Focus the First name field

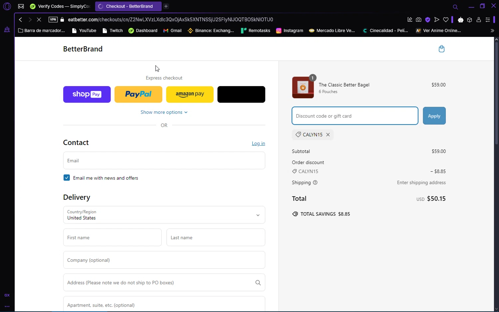[112, 237]
